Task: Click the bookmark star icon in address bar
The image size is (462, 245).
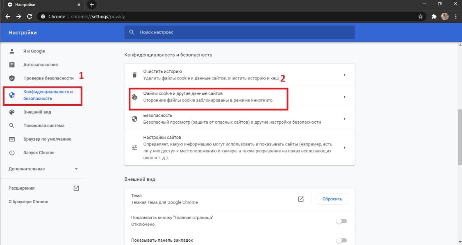Action: tap(421, 16)
